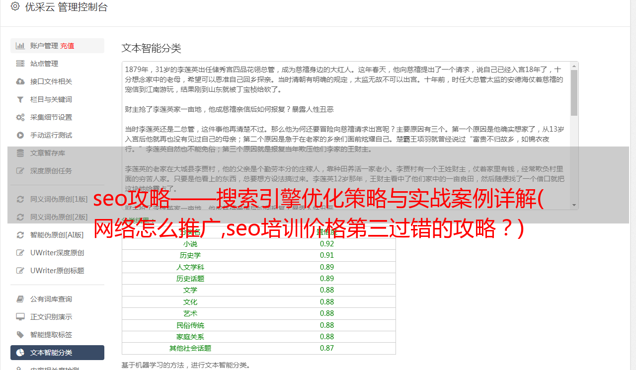Open 智能伪原创[AI版] refresh icon
The image size is (636, 370).
20,235
